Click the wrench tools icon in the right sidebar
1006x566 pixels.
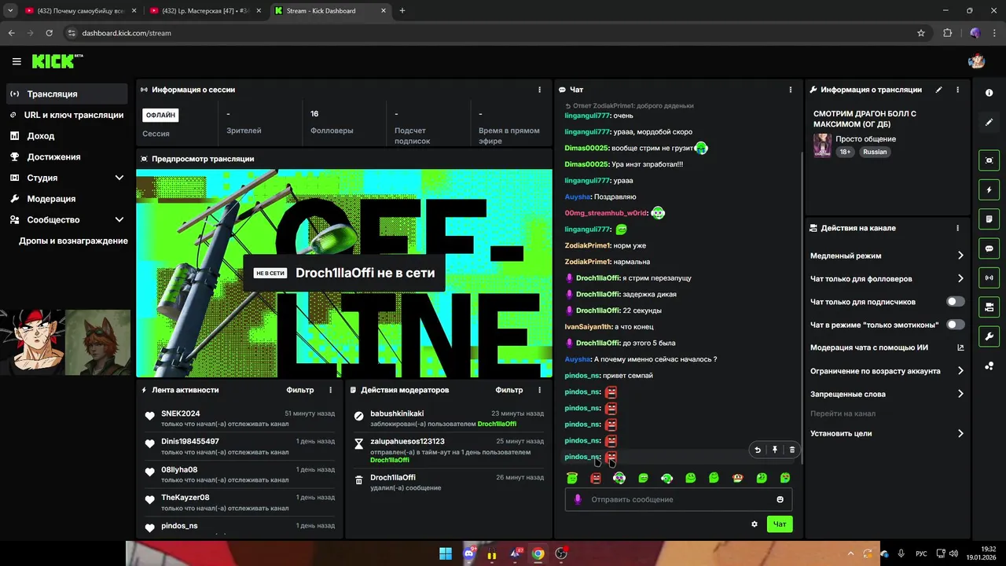coord(989,336)
